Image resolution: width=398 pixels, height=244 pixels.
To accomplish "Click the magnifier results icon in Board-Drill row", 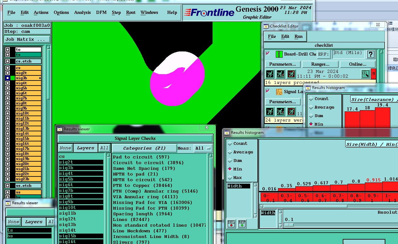I will point(365,74).
